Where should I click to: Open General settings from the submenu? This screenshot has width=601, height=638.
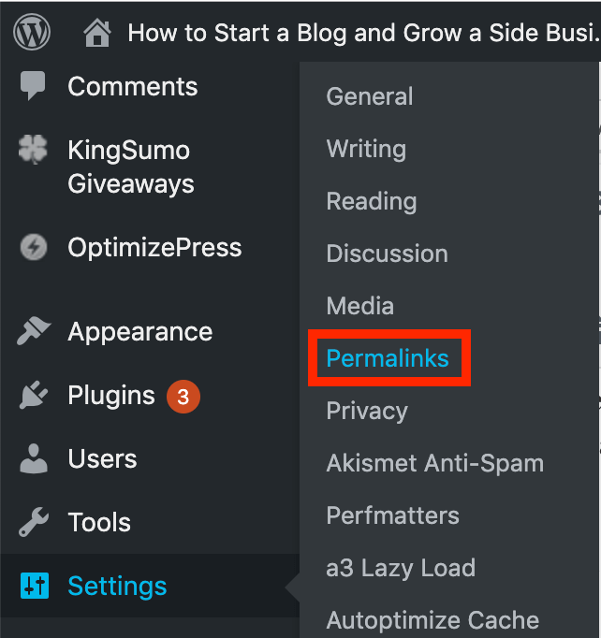[370, 96]
